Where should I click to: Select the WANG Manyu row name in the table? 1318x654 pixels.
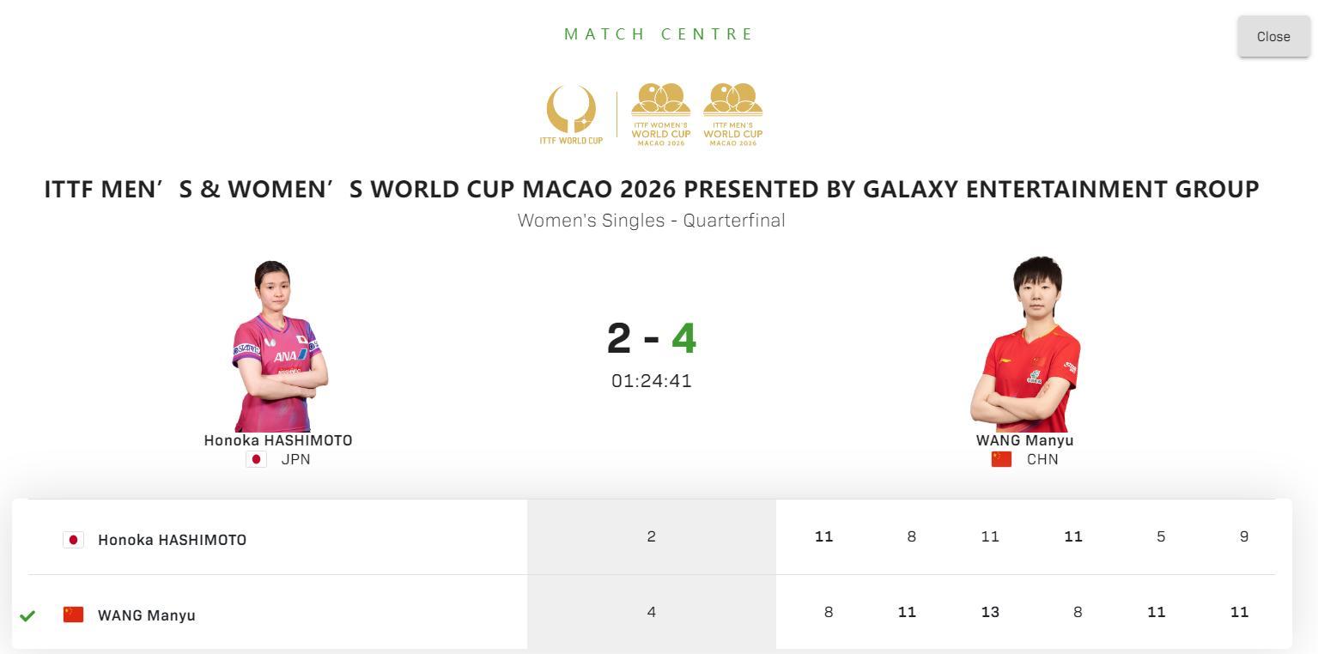point(147,615)
